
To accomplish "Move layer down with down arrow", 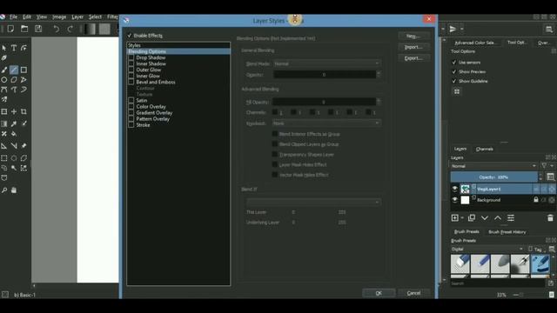I will (485, 218).
